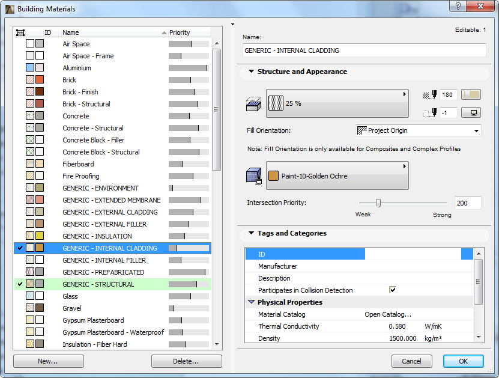
Task: Click the foreground pen number field 180
Action: pos(448,94)
